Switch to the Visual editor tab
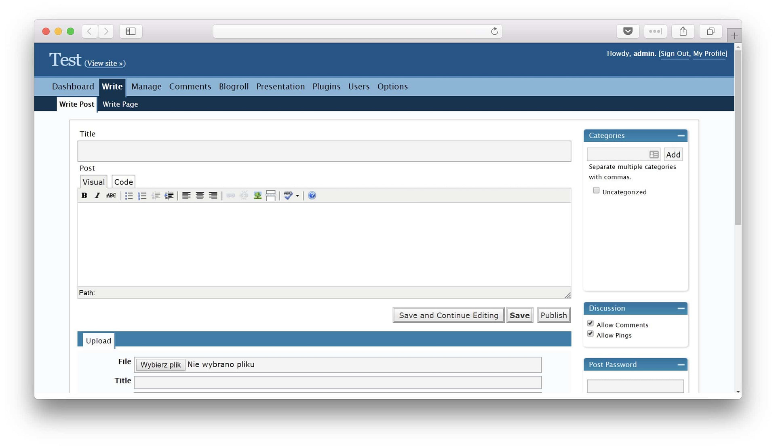This screenshot has width=776, height=448. (93, 182)
